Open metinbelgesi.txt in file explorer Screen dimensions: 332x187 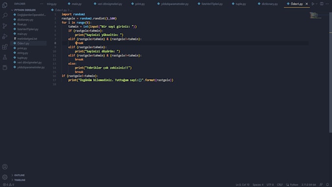27,39
